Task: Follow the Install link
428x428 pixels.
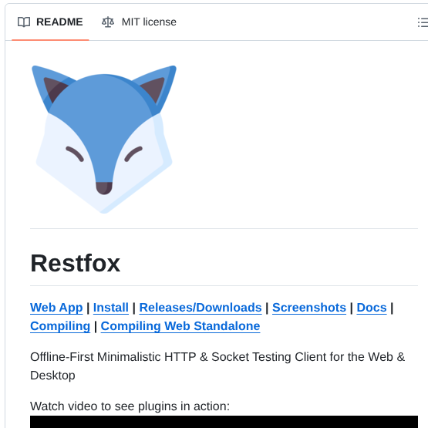Action: pyautogui.click(x=111, y=308)
